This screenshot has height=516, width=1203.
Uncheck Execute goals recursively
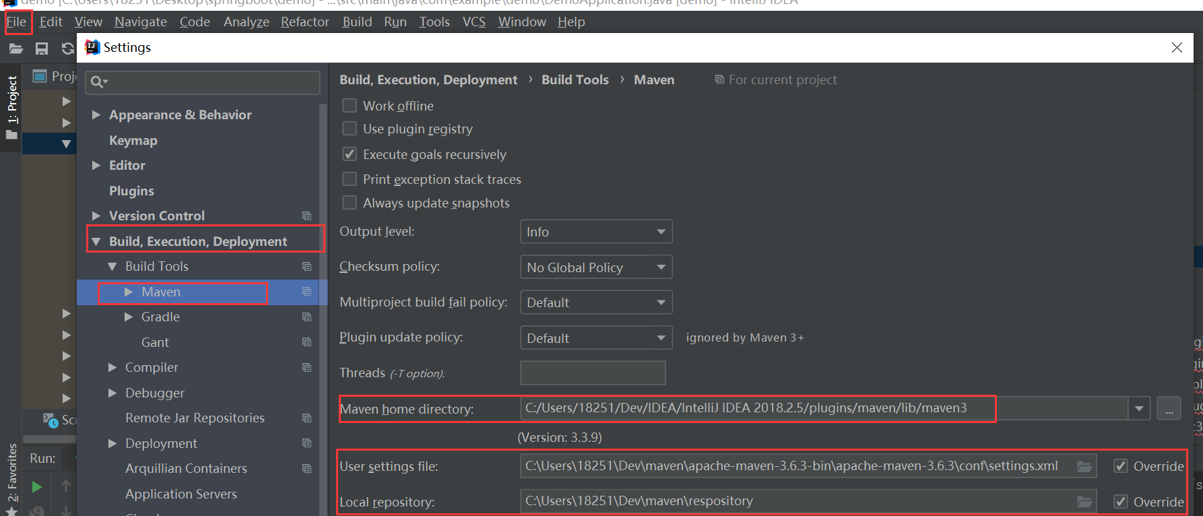tap(350, 154)
